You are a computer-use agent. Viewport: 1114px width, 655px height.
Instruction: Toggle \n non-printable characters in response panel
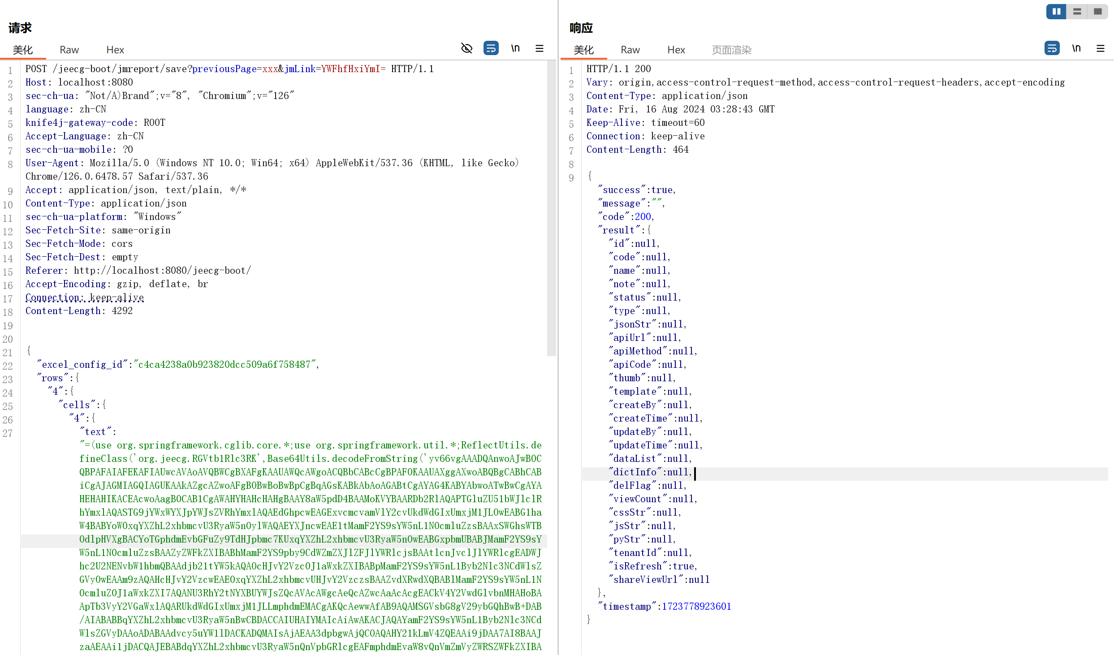pyautogui.click(x=1076, y=48)
